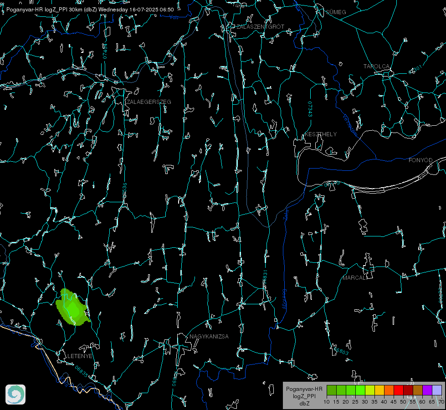
Task: Select the orange 40-45 dBZ swatch
Action: click(389, 390)
